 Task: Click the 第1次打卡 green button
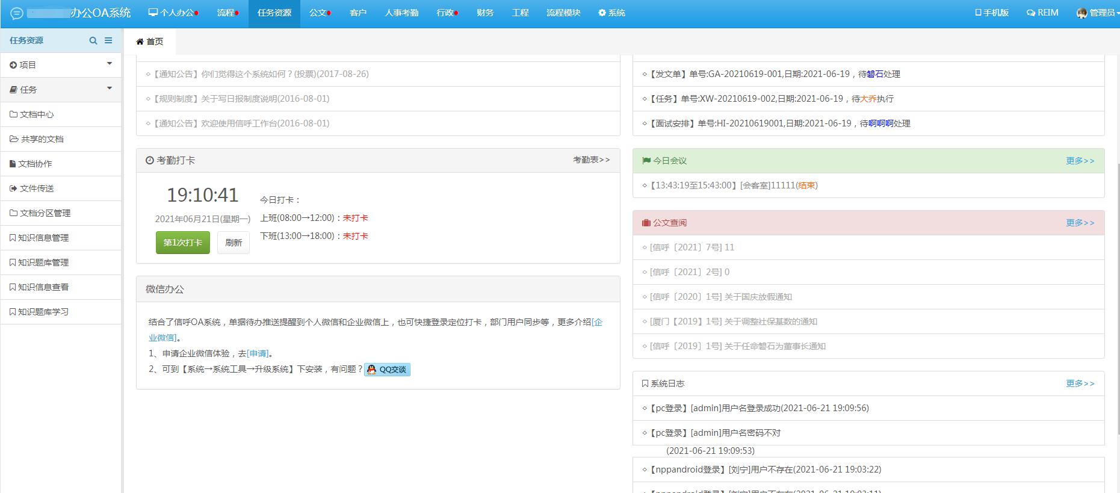click(x=183, y=243)
